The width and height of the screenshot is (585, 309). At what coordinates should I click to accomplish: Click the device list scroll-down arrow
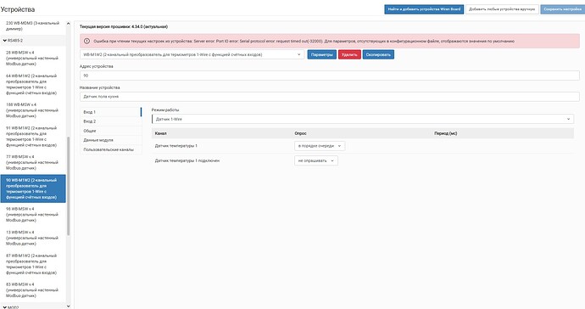click(69, 306)
